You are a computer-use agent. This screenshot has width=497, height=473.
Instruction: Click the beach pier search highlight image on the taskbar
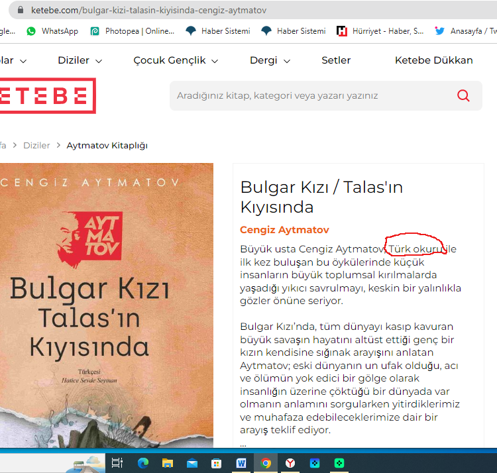pos(85,464)
